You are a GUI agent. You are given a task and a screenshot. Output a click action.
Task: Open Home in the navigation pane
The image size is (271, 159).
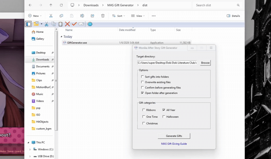(x=38, y=32)
